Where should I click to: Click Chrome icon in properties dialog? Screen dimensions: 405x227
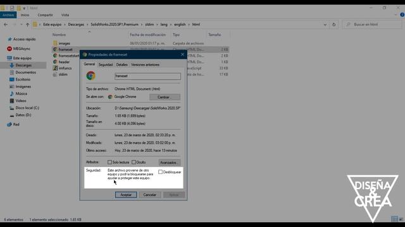pyautogui.click(x=90, y=76)
